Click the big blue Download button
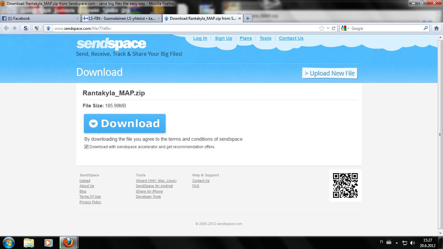The height and width of the screenshot is (249, 443). tap(125, 124)
